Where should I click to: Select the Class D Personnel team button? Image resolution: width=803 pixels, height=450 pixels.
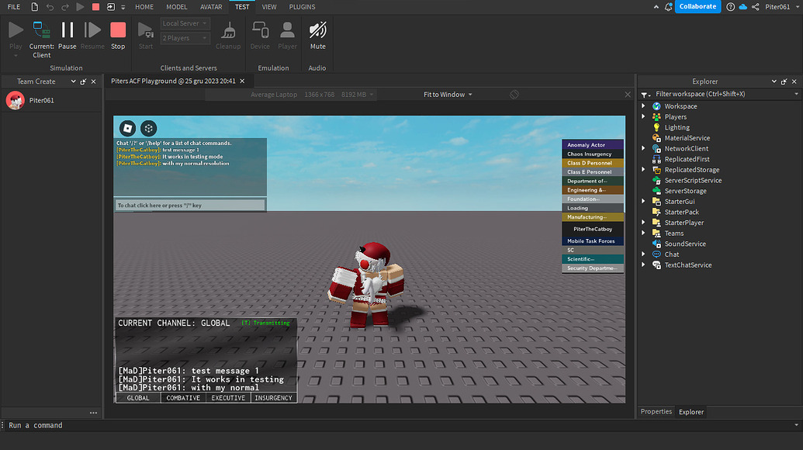tap(592, 162)
